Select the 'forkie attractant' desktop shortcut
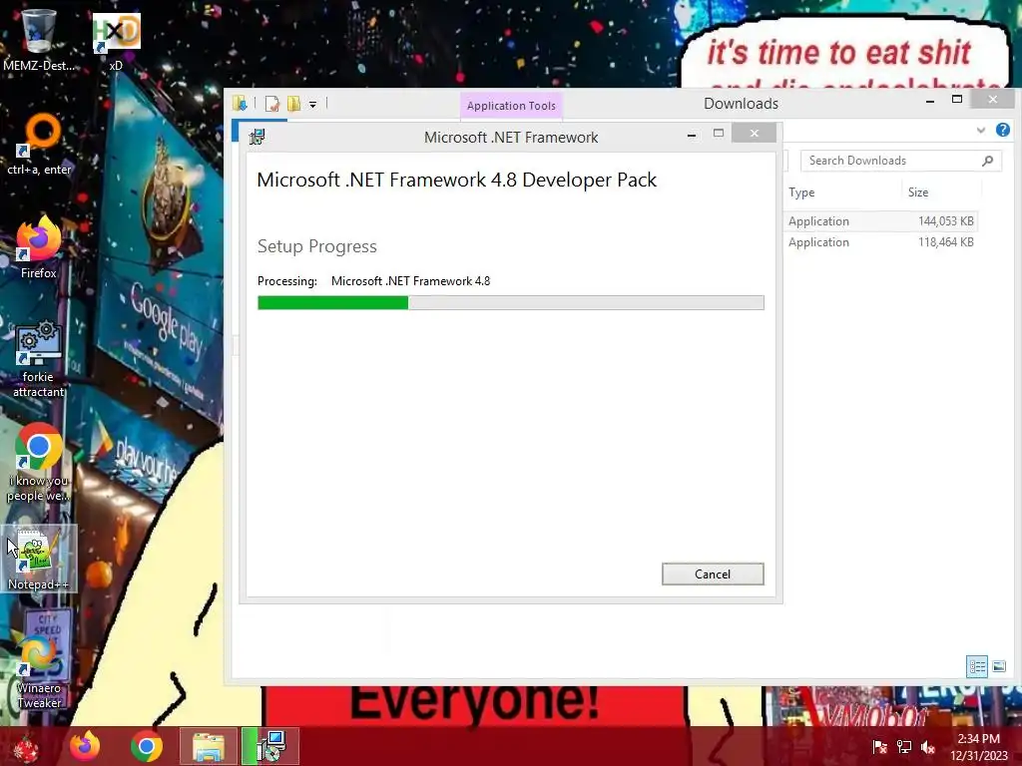 click(x=39, y=358)
